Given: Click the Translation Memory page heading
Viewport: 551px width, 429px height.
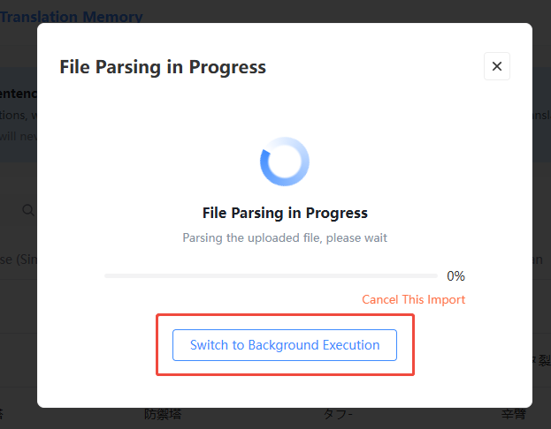Looking at the screenshot, I should 72,17.
